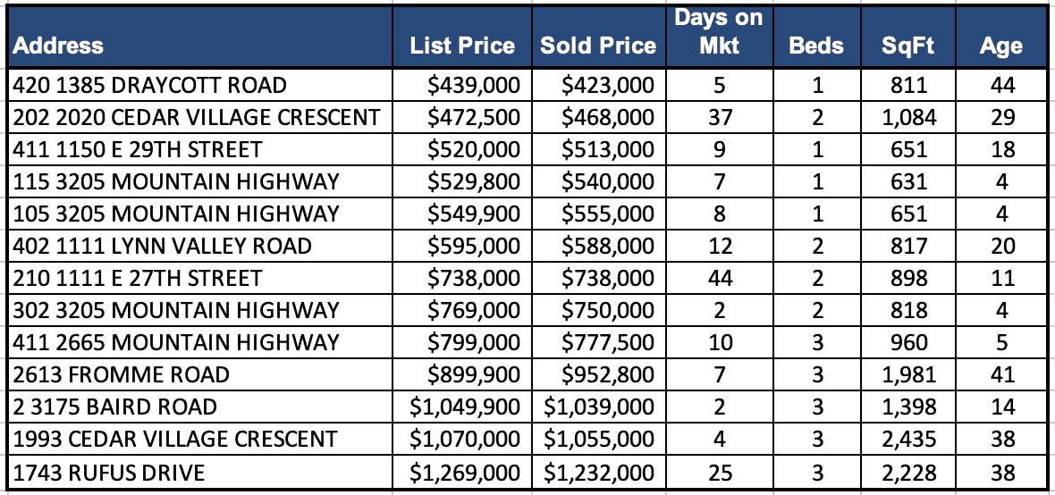Click the 202 2020 Cedar Village Crescent address

[x=197, y=118]
